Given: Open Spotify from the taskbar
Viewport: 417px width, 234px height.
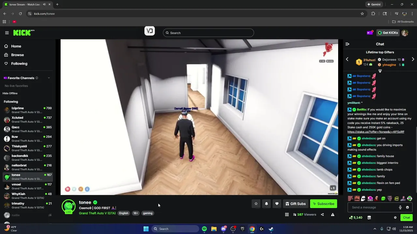Looking at the screenshot, I should 204,229.
